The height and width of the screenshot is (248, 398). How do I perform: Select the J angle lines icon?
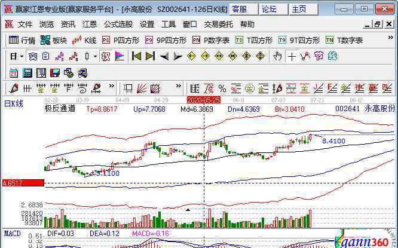[319, 88]
